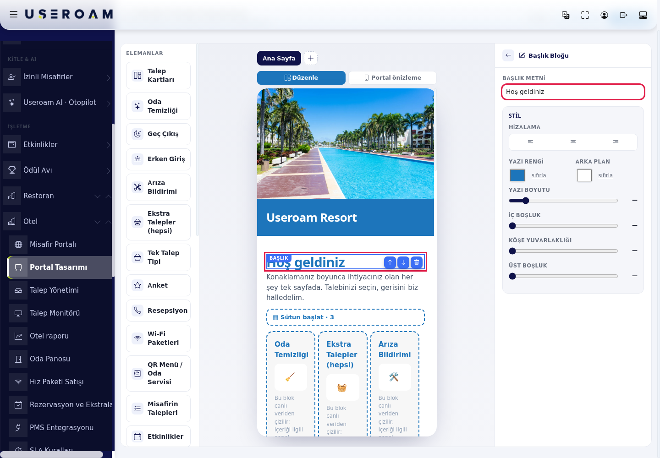Move the heading block up

[390, 262]
